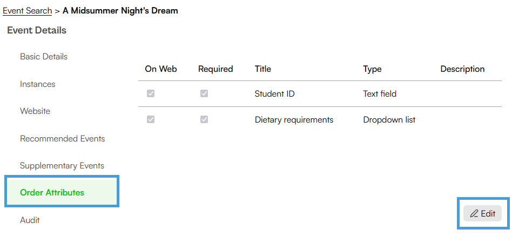Click the Dropdown list type cell
This screenshot has height=243, width=512.
coord(389,120)
